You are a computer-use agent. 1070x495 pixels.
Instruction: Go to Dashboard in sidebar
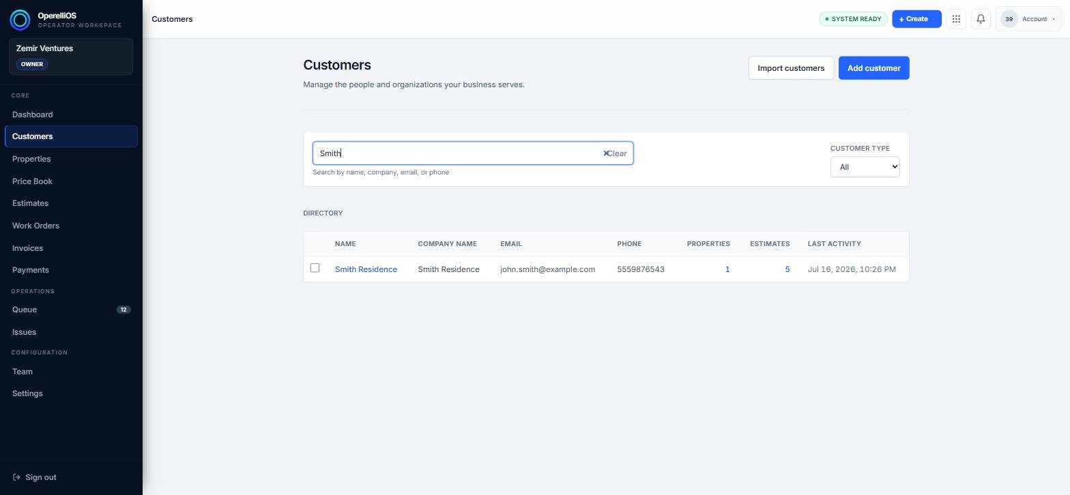(71, 115)
